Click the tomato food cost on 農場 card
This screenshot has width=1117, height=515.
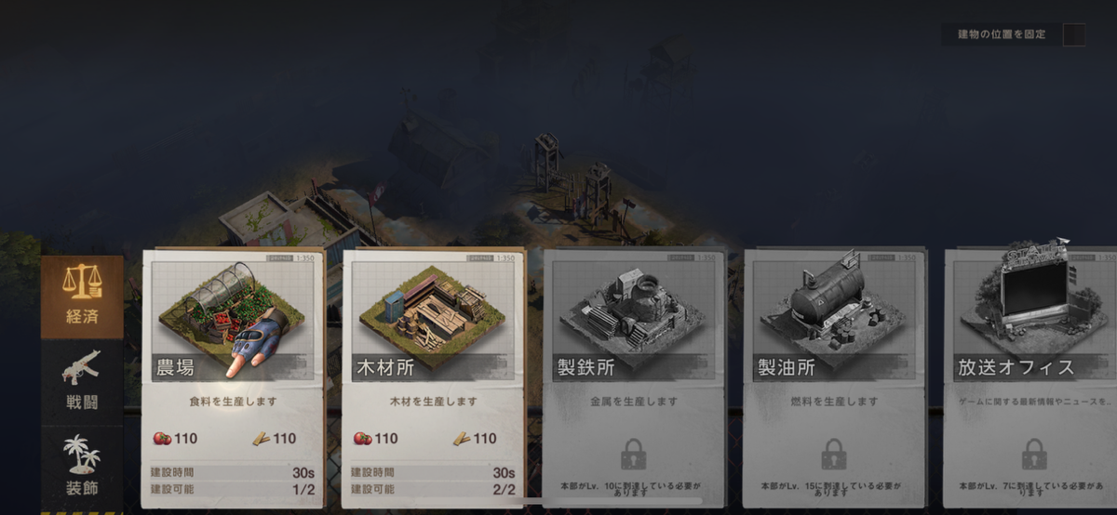(x=162, y=439)
